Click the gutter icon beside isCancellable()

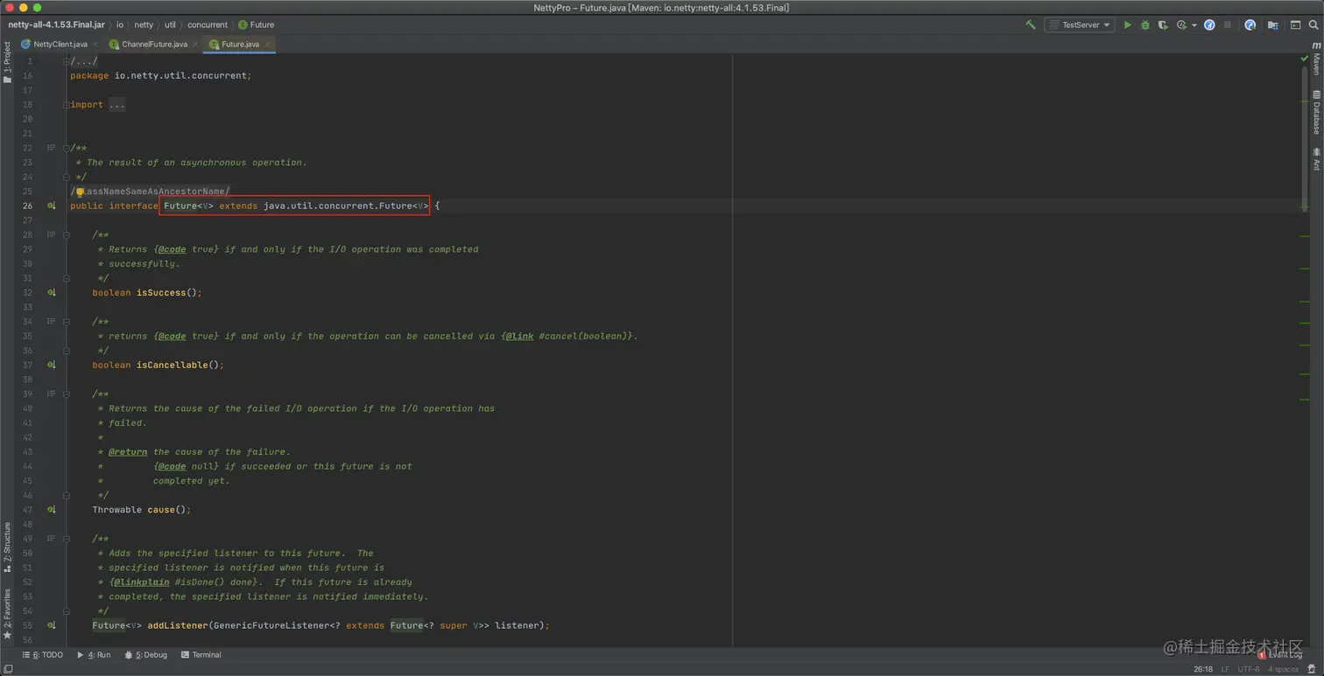click(51, 366)
